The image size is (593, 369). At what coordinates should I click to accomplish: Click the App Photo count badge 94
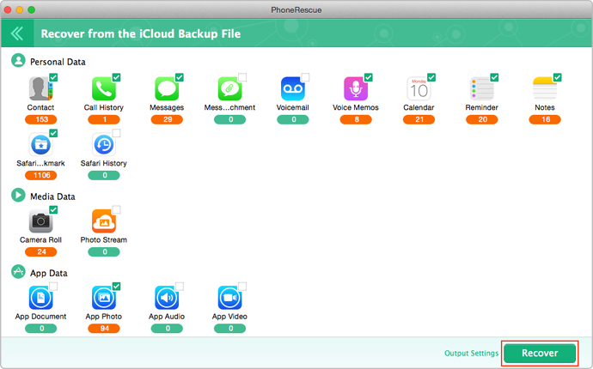pyautogui.click(x=104, y=328)
